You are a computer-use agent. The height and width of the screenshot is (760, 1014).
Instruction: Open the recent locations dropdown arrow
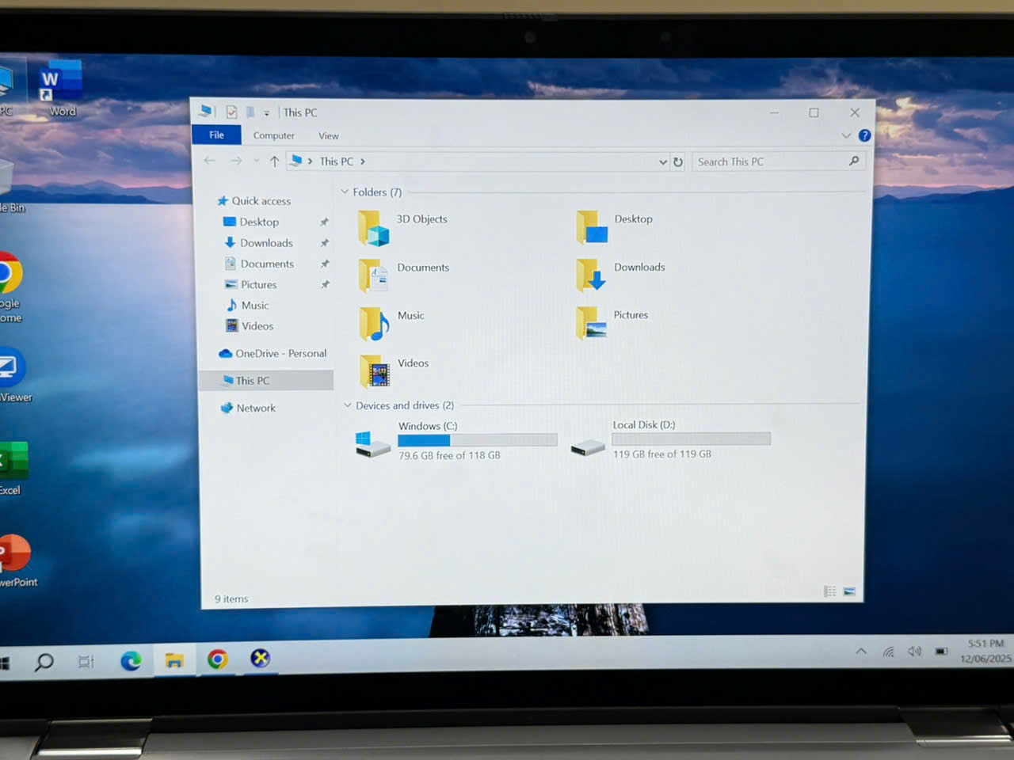coord(256,161)
